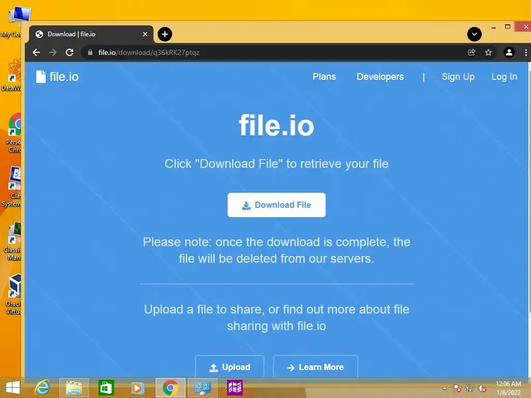Click the page vertical scrollbar
Viewport: 531px width, 398px height.
click(529, 220)
